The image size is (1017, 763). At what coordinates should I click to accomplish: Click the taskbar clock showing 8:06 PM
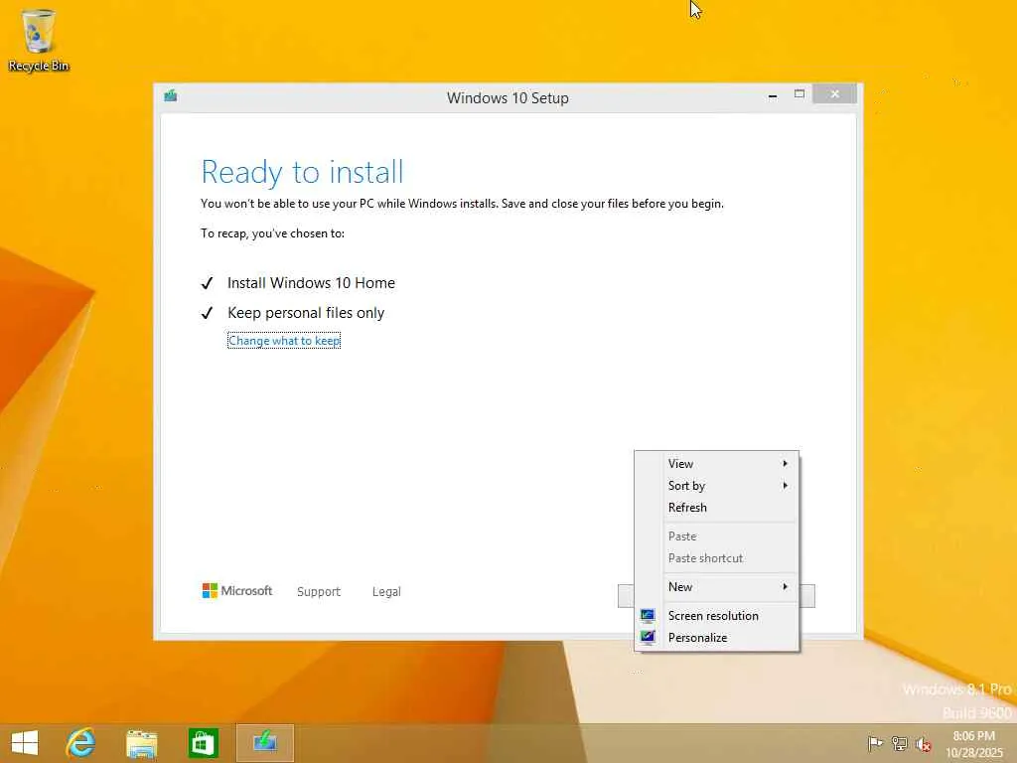click(973, 743)
